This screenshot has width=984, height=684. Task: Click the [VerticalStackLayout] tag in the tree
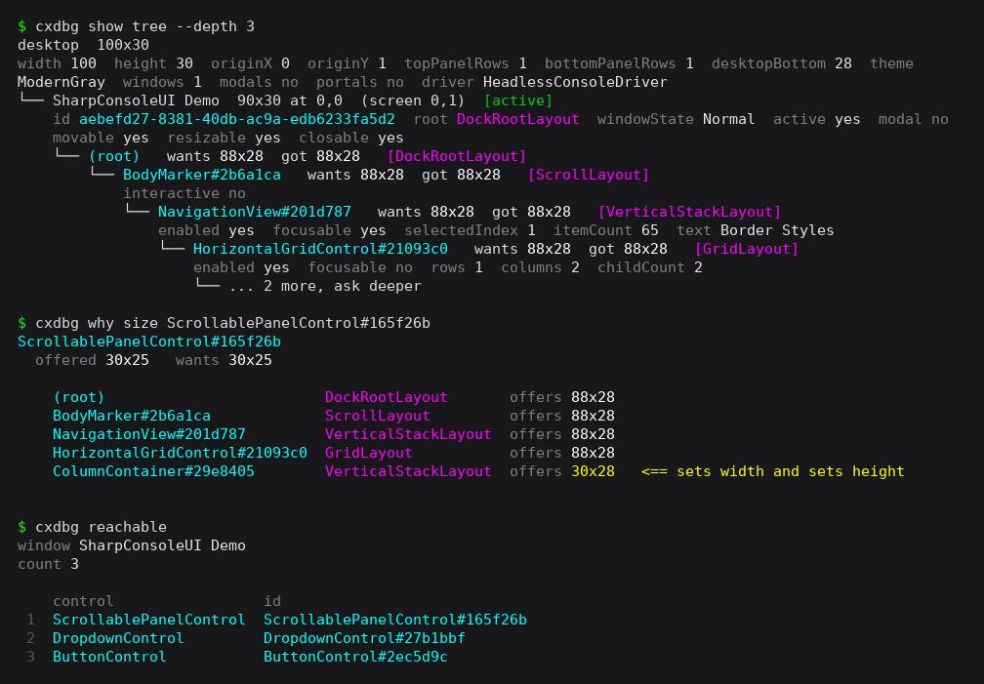[689, 212]
